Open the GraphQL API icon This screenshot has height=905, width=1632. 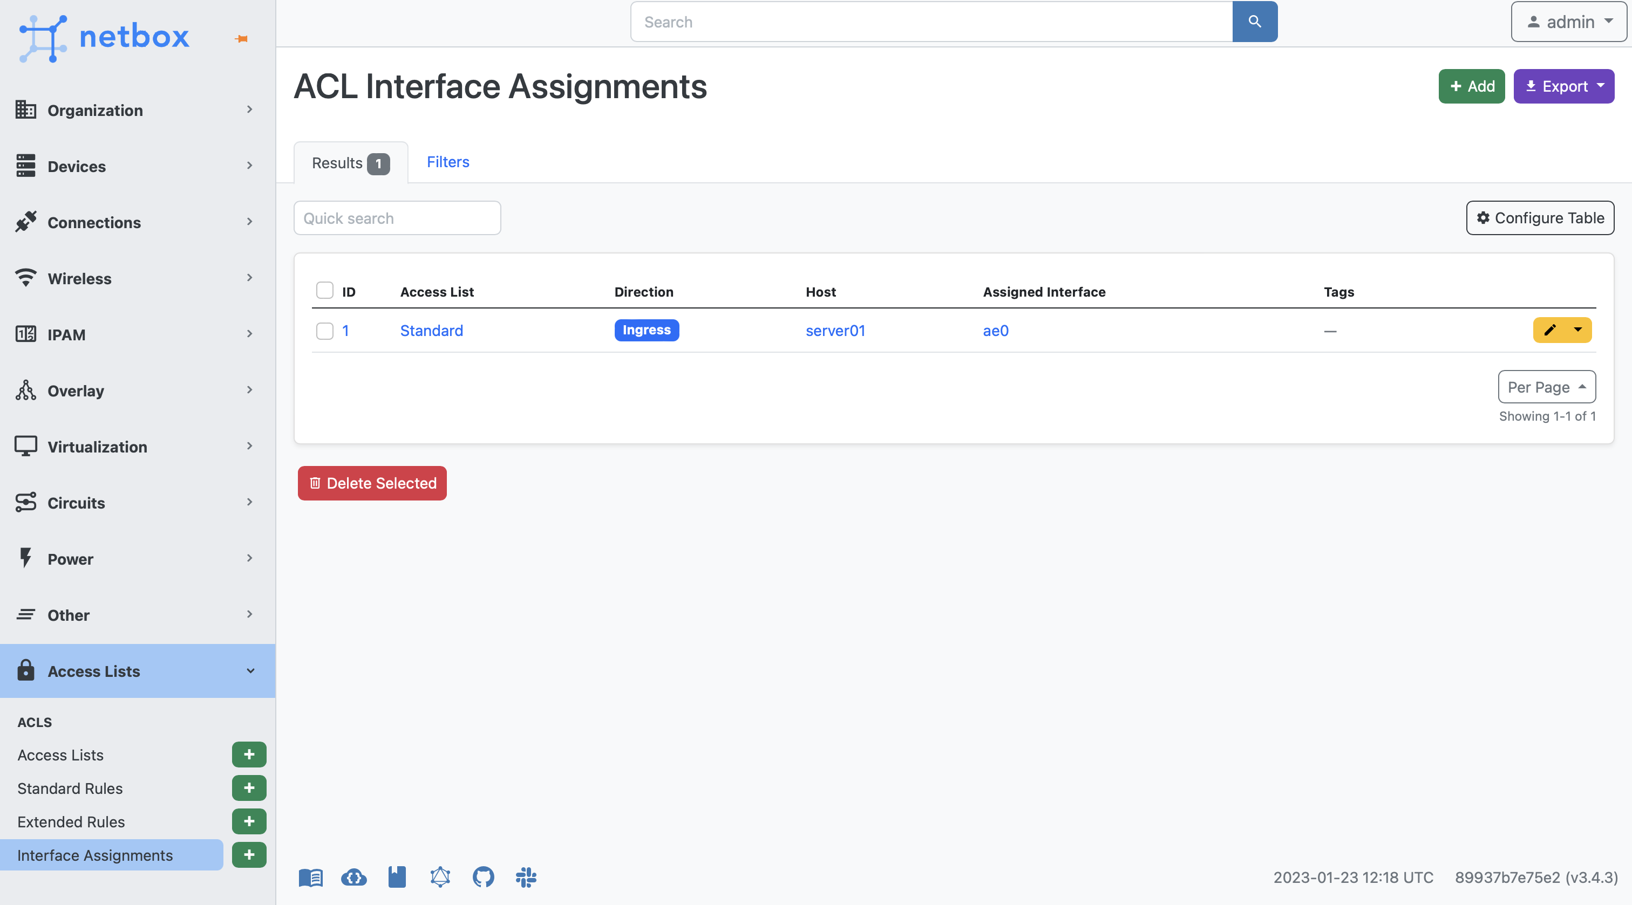(440, 877)
